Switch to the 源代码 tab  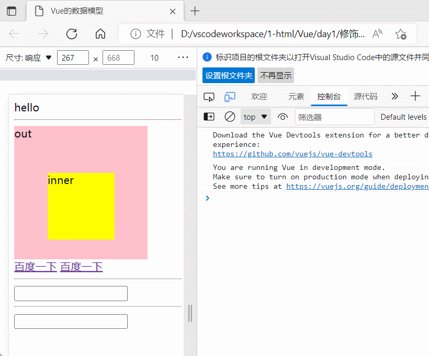(366, 96)
